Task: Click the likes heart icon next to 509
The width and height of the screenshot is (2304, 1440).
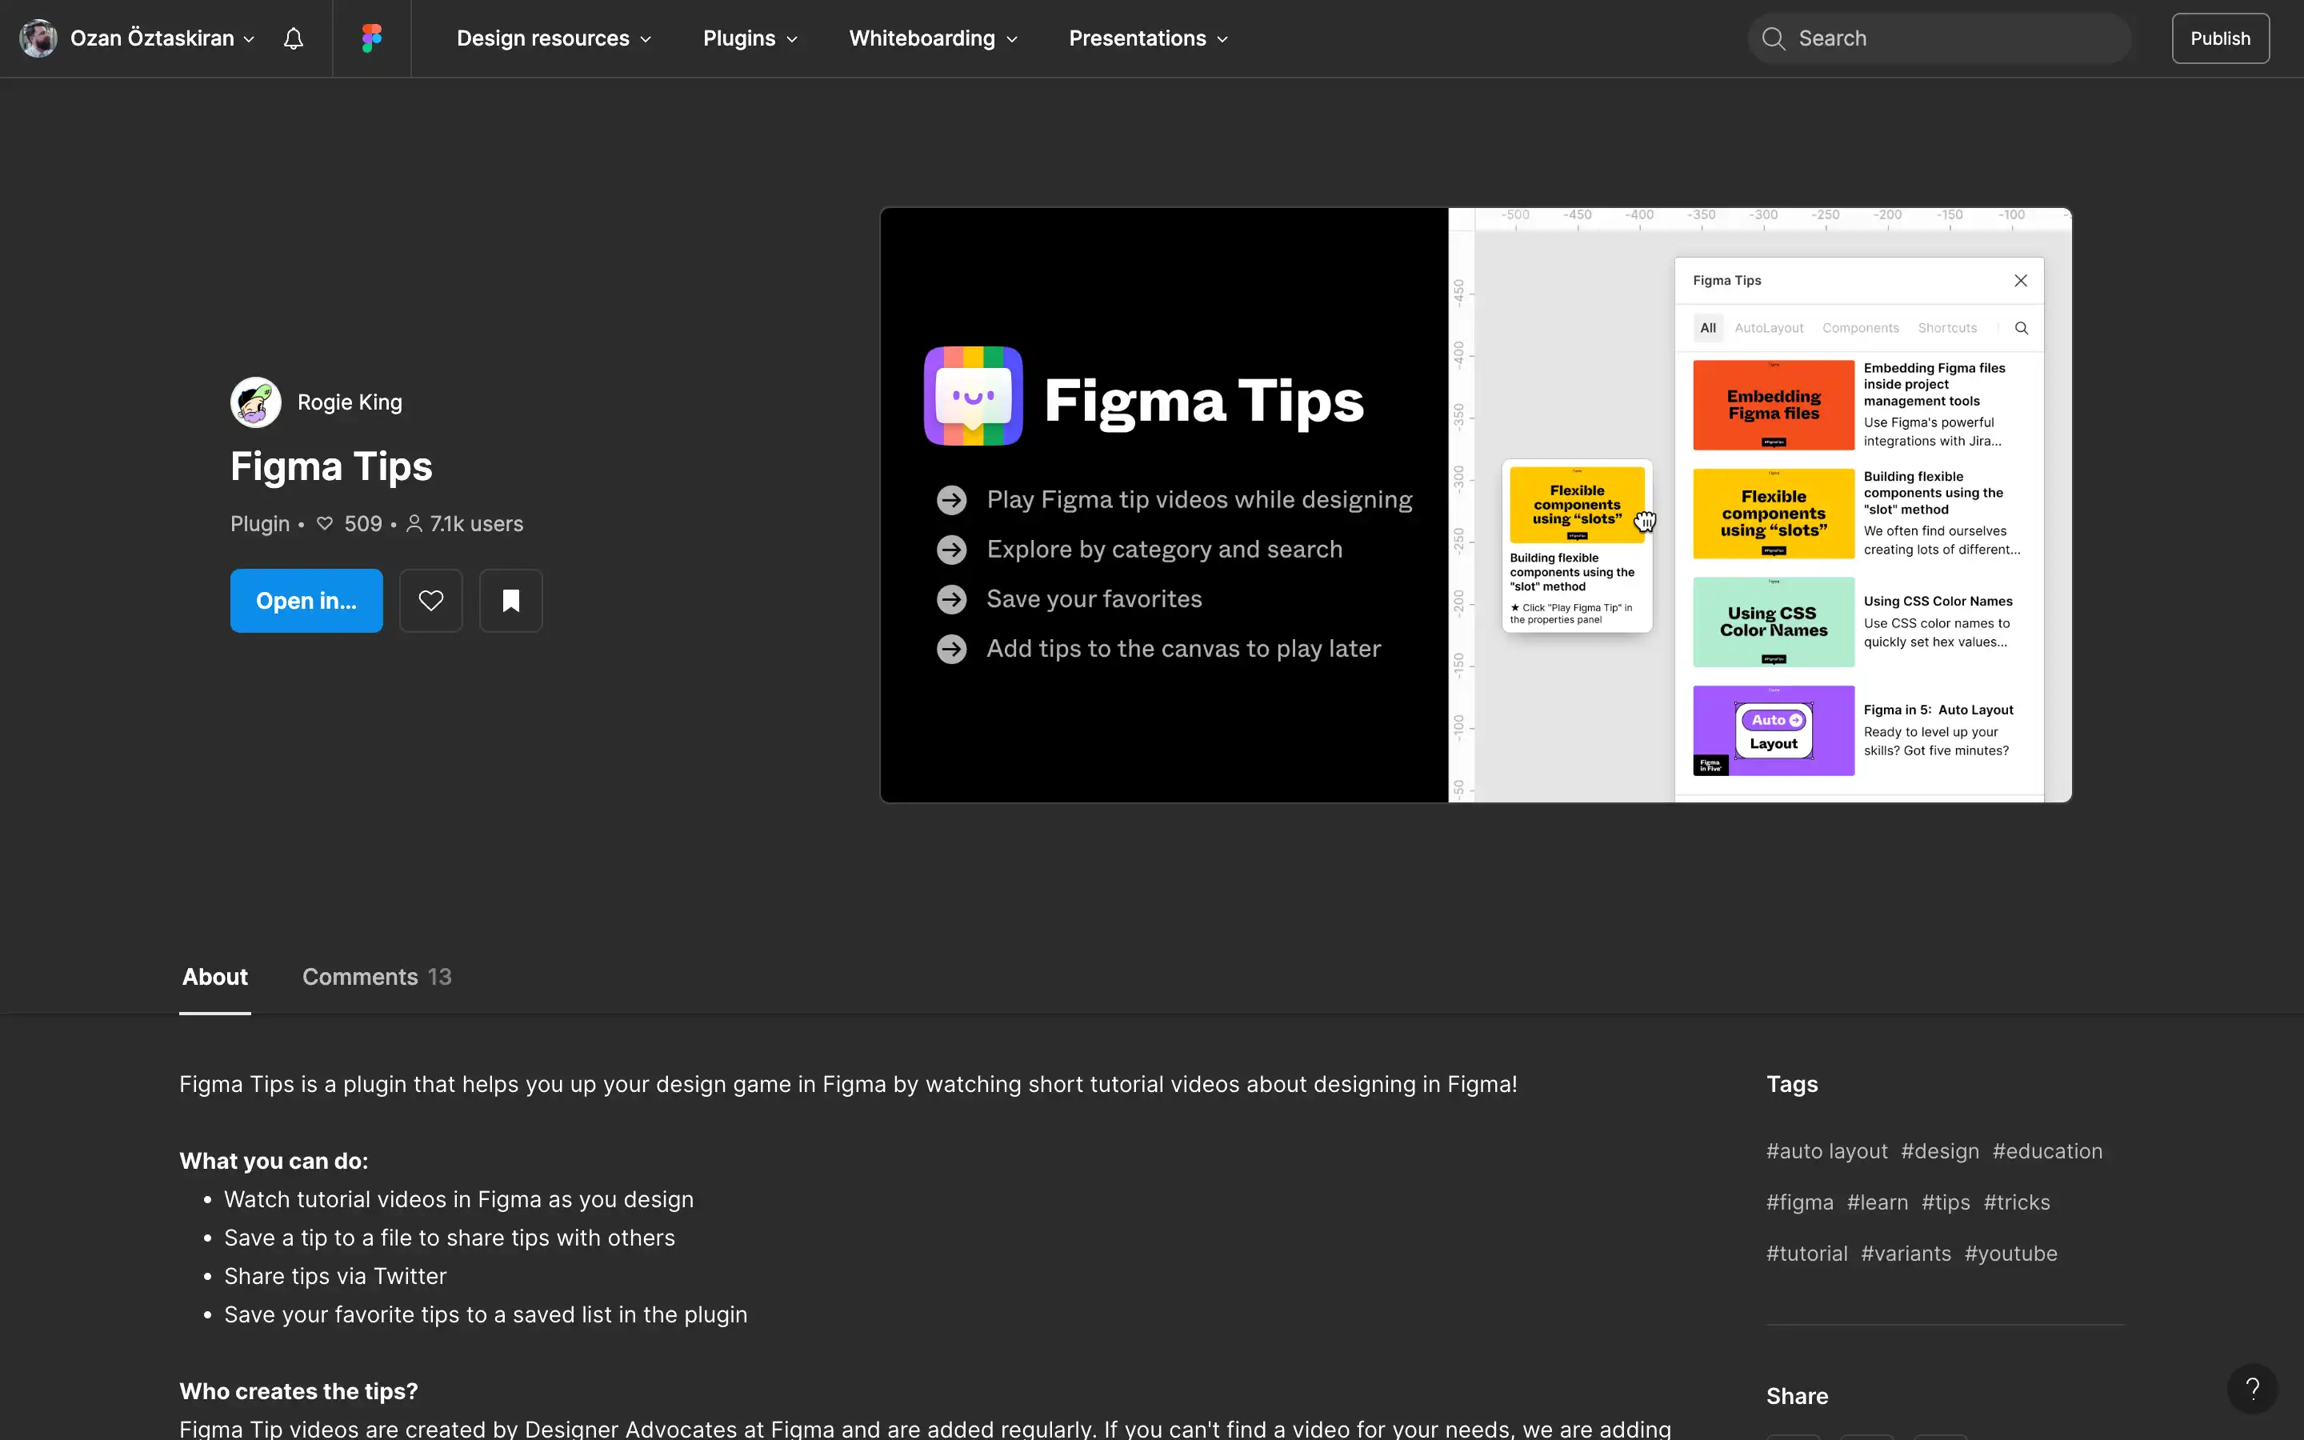Action: (325, 524)
